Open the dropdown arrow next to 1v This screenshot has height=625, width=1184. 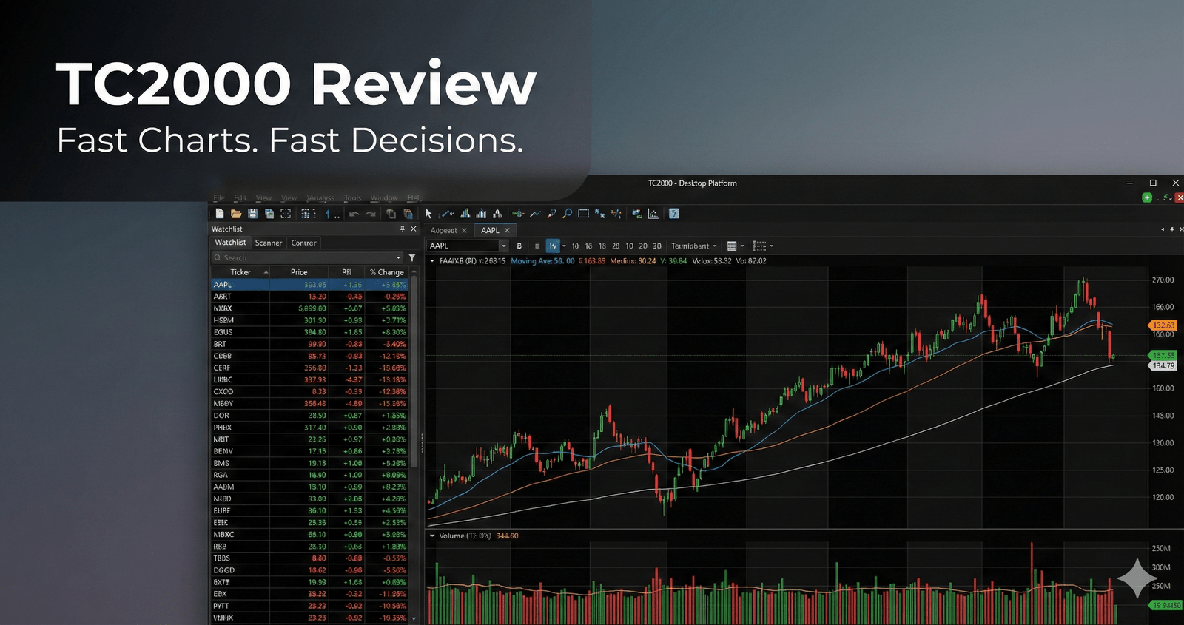564,246
